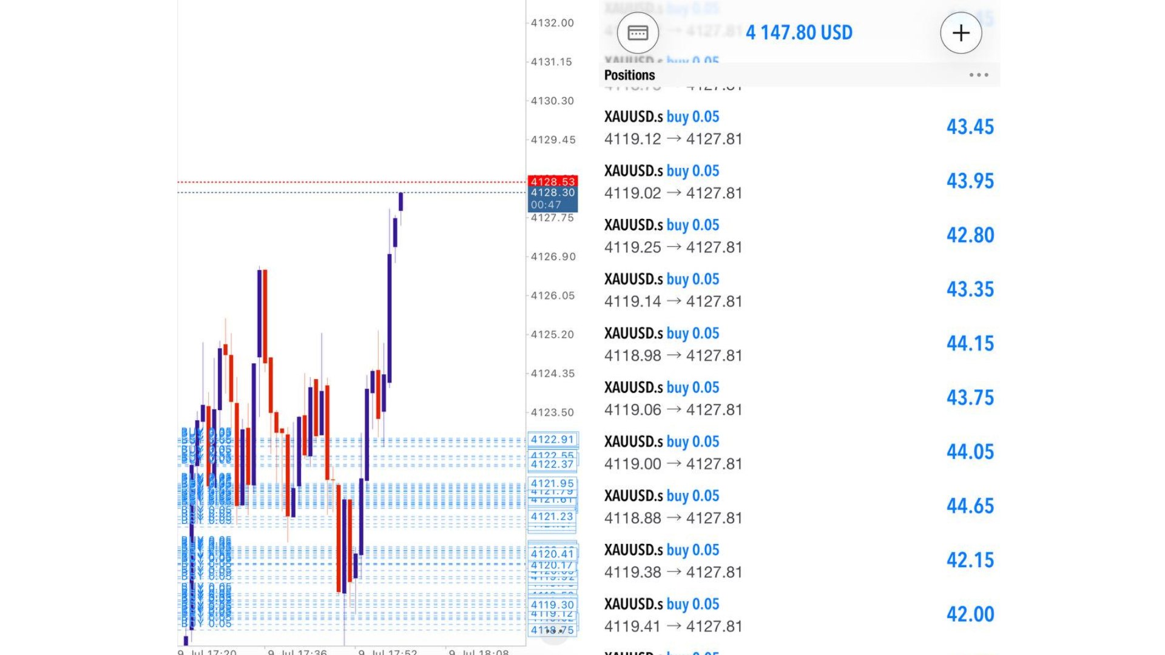Open the position entered at 4118.98
1165x655 pixels.
click(799, 344)
